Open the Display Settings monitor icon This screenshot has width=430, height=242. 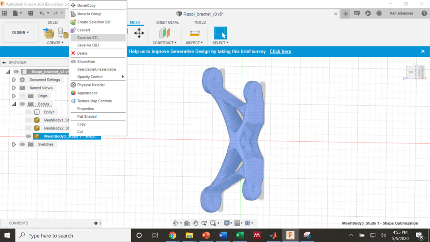[x=227, y=223]
